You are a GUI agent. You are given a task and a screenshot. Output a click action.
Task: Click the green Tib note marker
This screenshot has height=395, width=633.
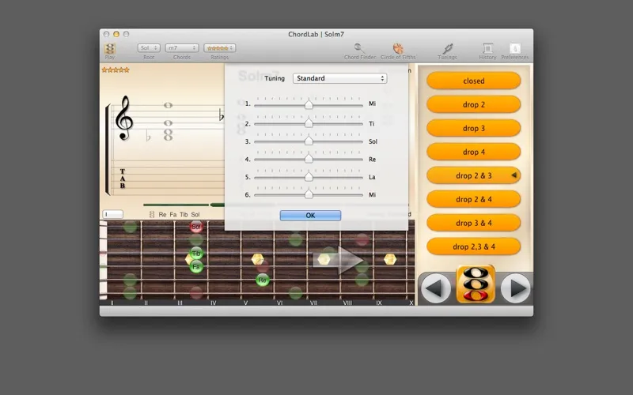coord(196,254)
